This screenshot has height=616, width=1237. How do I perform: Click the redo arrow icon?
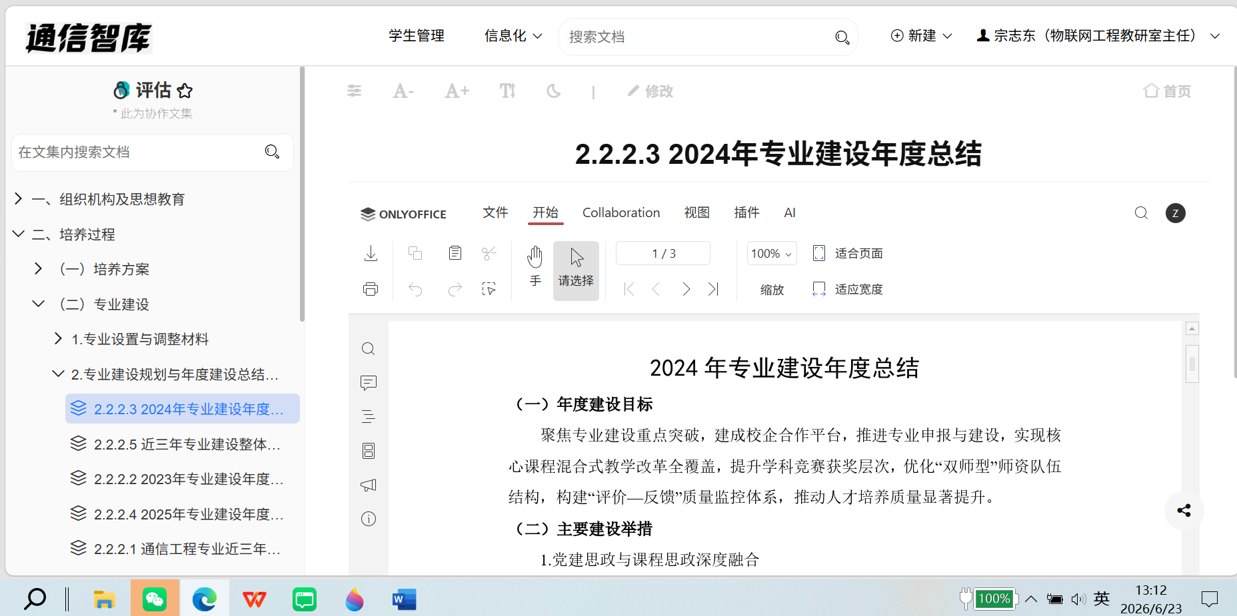[455, 289]
